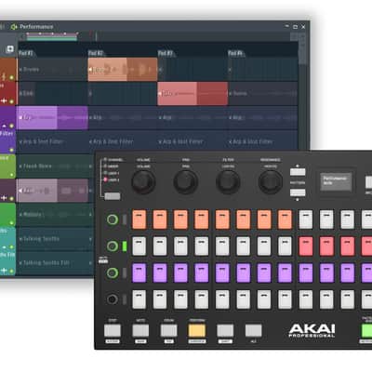Hit the fifth white pad in the second row
Viewport: 372px width, 372px height.
click(222, 246)
